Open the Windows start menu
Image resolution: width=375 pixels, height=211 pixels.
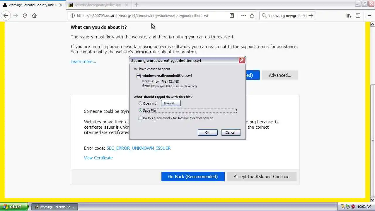click(x=14, y=207)
